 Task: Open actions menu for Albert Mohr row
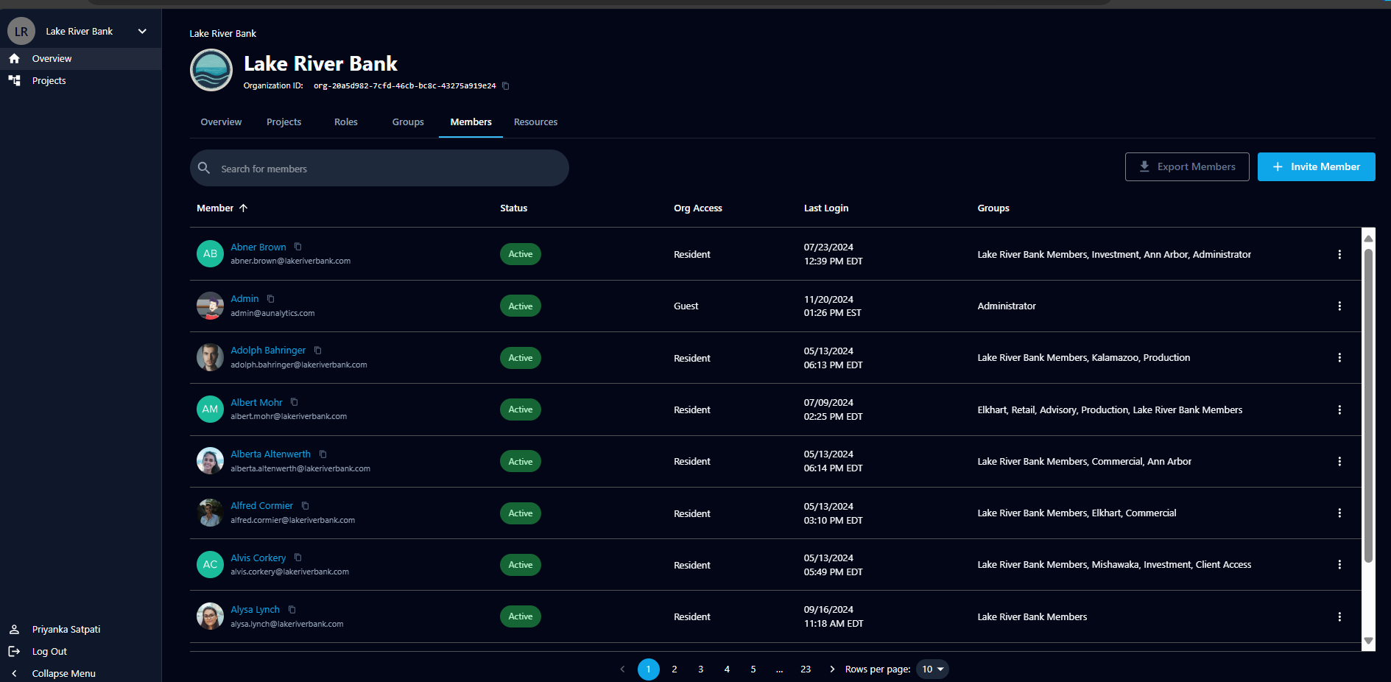1339,409
